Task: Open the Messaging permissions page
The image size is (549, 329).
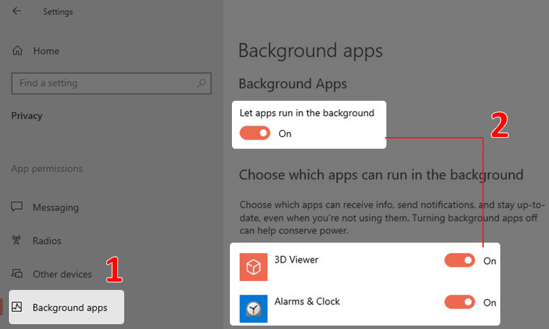Action: click(x=56, y=208)
